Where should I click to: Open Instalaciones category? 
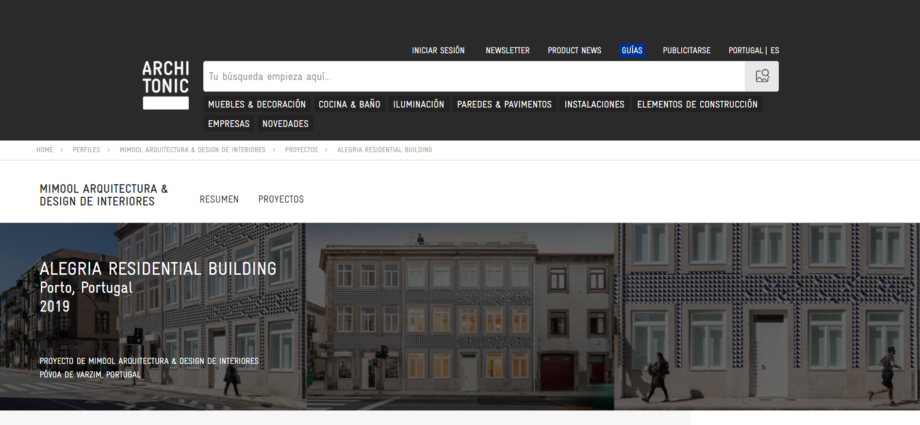pos(594,104)
